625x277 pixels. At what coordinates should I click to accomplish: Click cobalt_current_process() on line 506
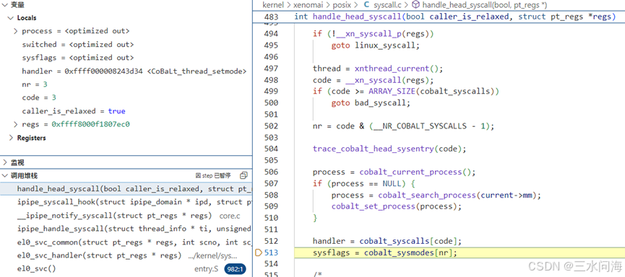[415, 172]
